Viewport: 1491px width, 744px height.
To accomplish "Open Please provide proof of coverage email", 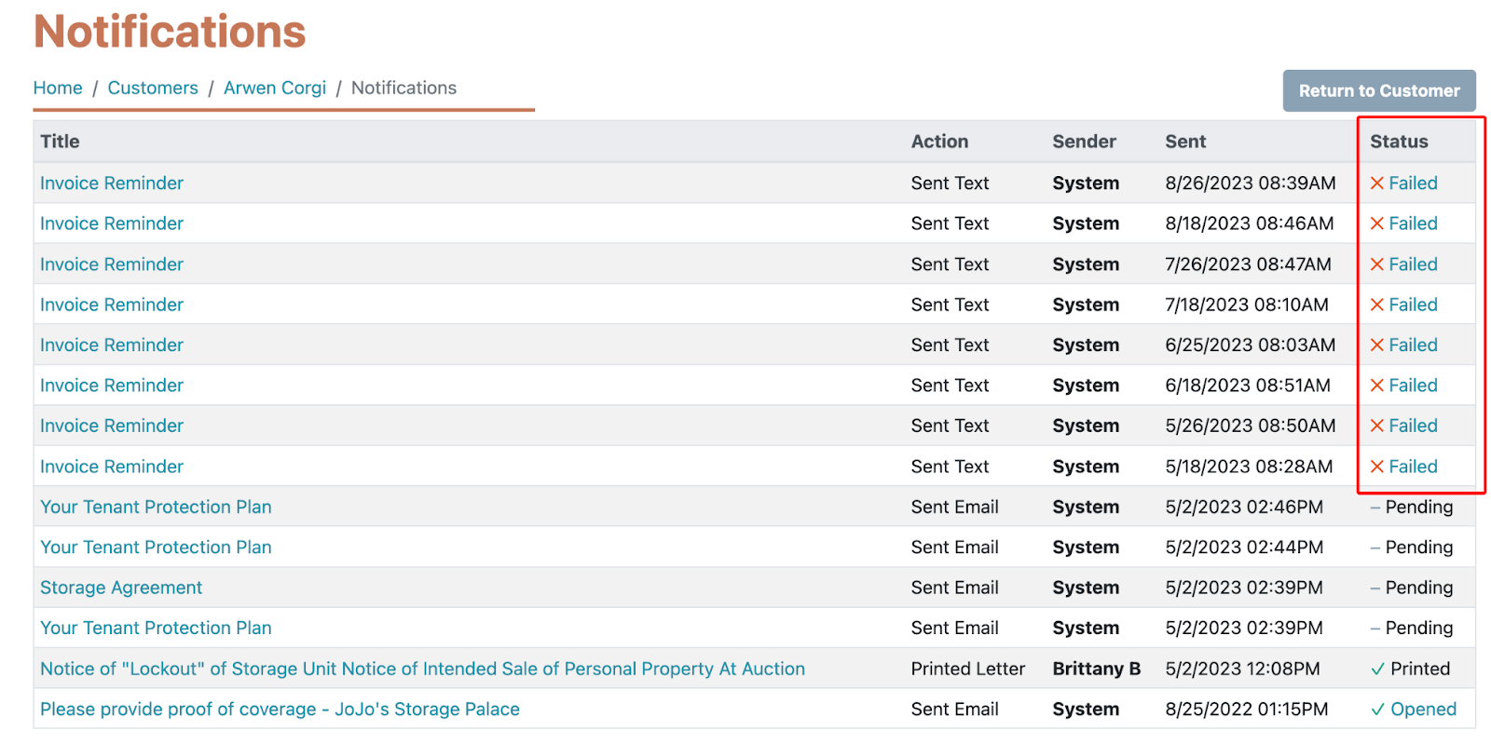I will (x=280, y=710).
